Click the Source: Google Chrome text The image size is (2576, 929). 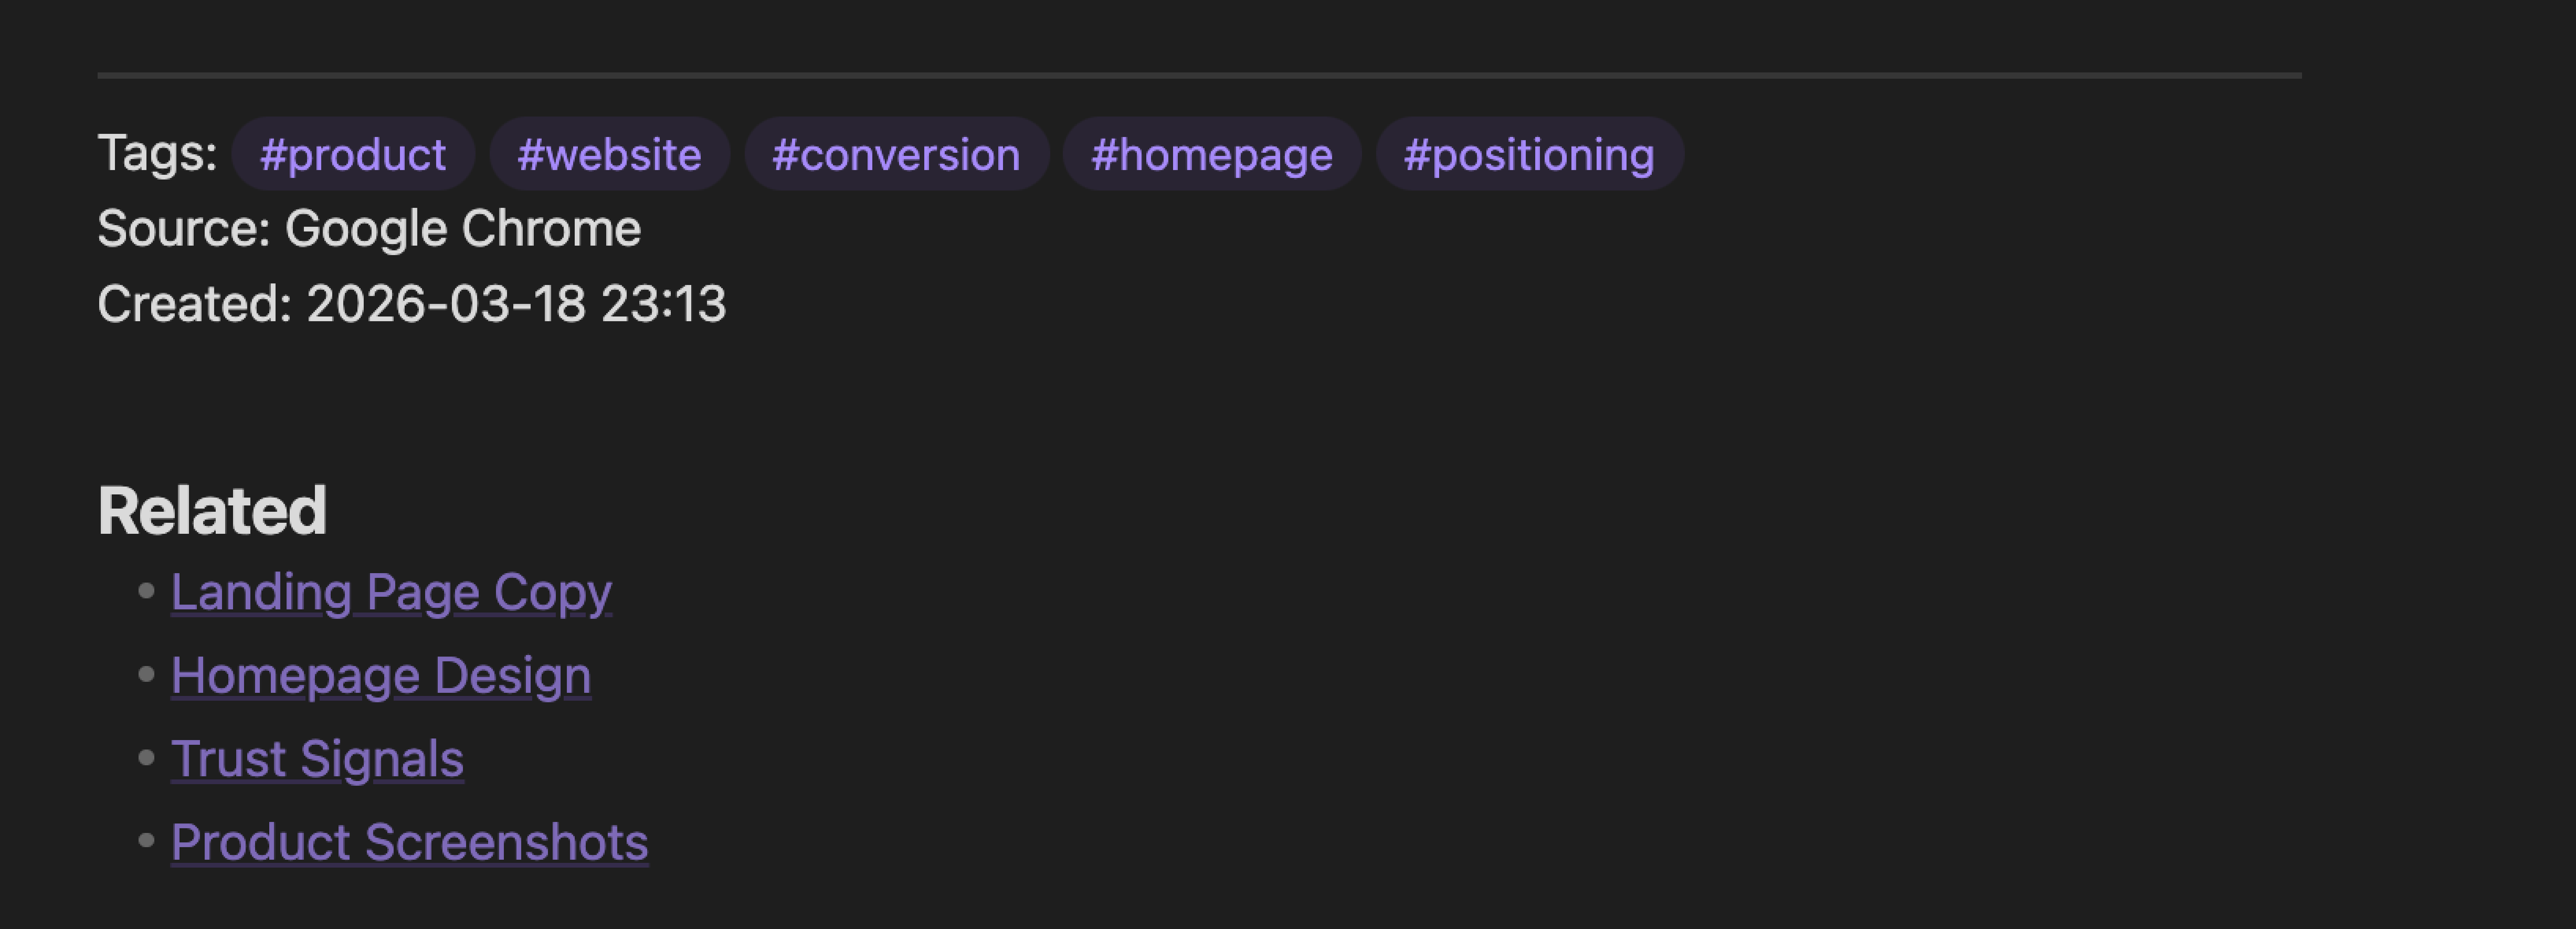(368, 229)
